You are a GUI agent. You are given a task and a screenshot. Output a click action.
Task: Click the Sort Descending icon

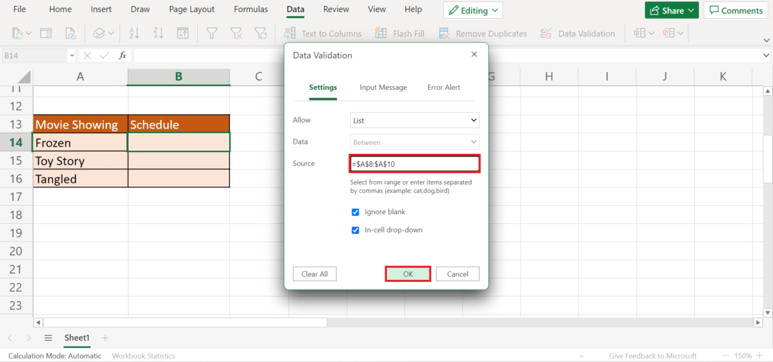click(158, 33)
